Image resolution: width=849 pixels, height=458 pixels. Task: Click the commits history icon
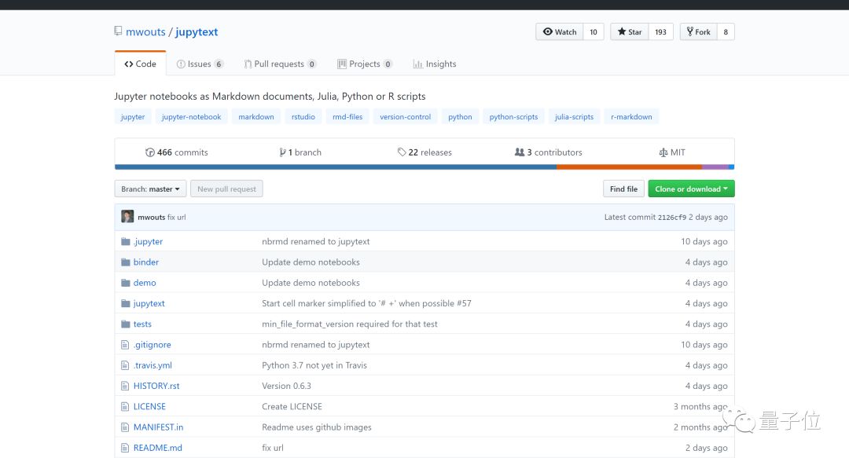[150, 152]
